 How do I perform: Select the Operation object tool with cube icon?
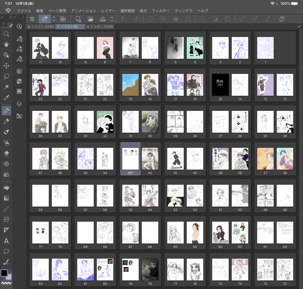pos(6,55)
